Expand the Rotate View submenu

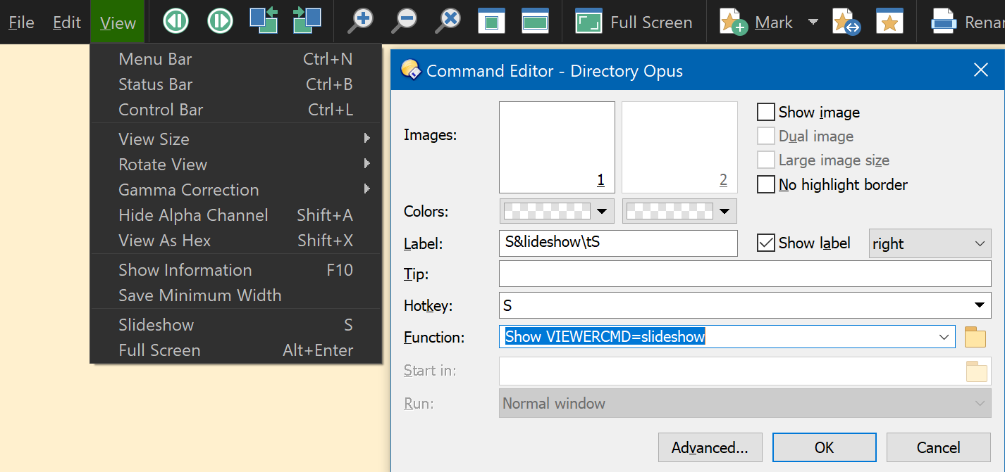(x=236, y=165)
